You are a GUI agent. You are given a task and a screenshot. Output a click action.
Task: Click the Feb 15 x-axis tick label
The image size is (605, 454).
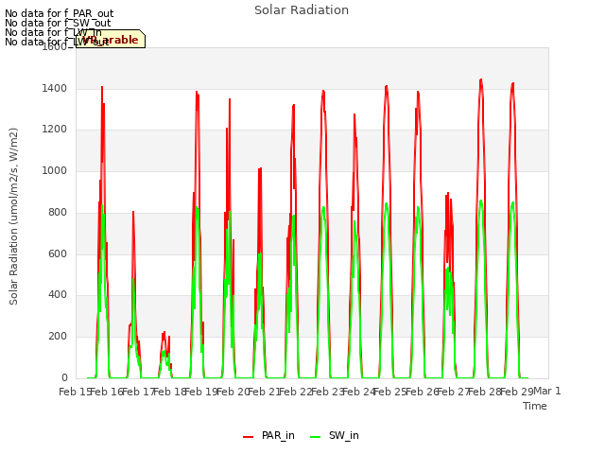pos(75,392)
